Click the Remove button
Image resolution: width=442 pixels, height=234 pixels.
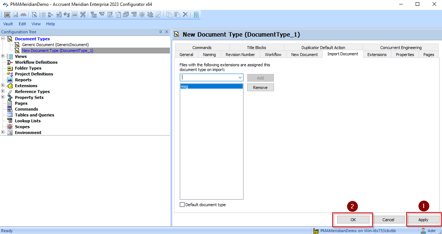260,88
